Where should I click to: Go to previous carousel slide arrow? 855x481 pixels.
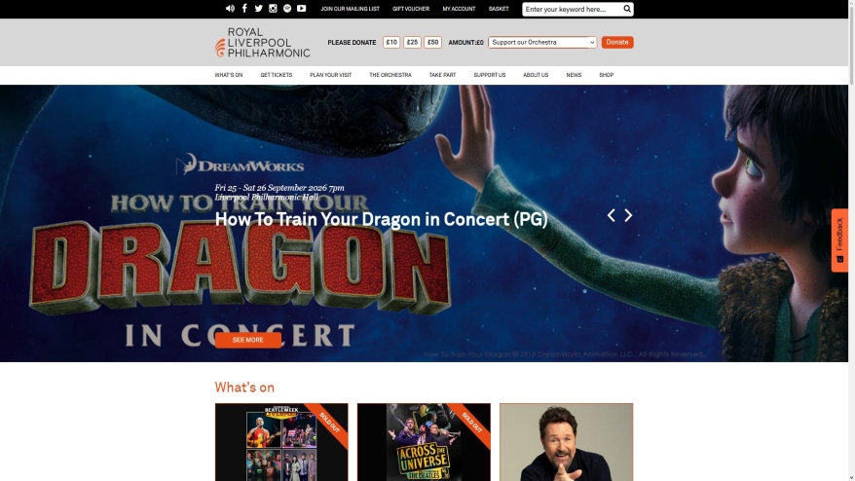point(612,215)
